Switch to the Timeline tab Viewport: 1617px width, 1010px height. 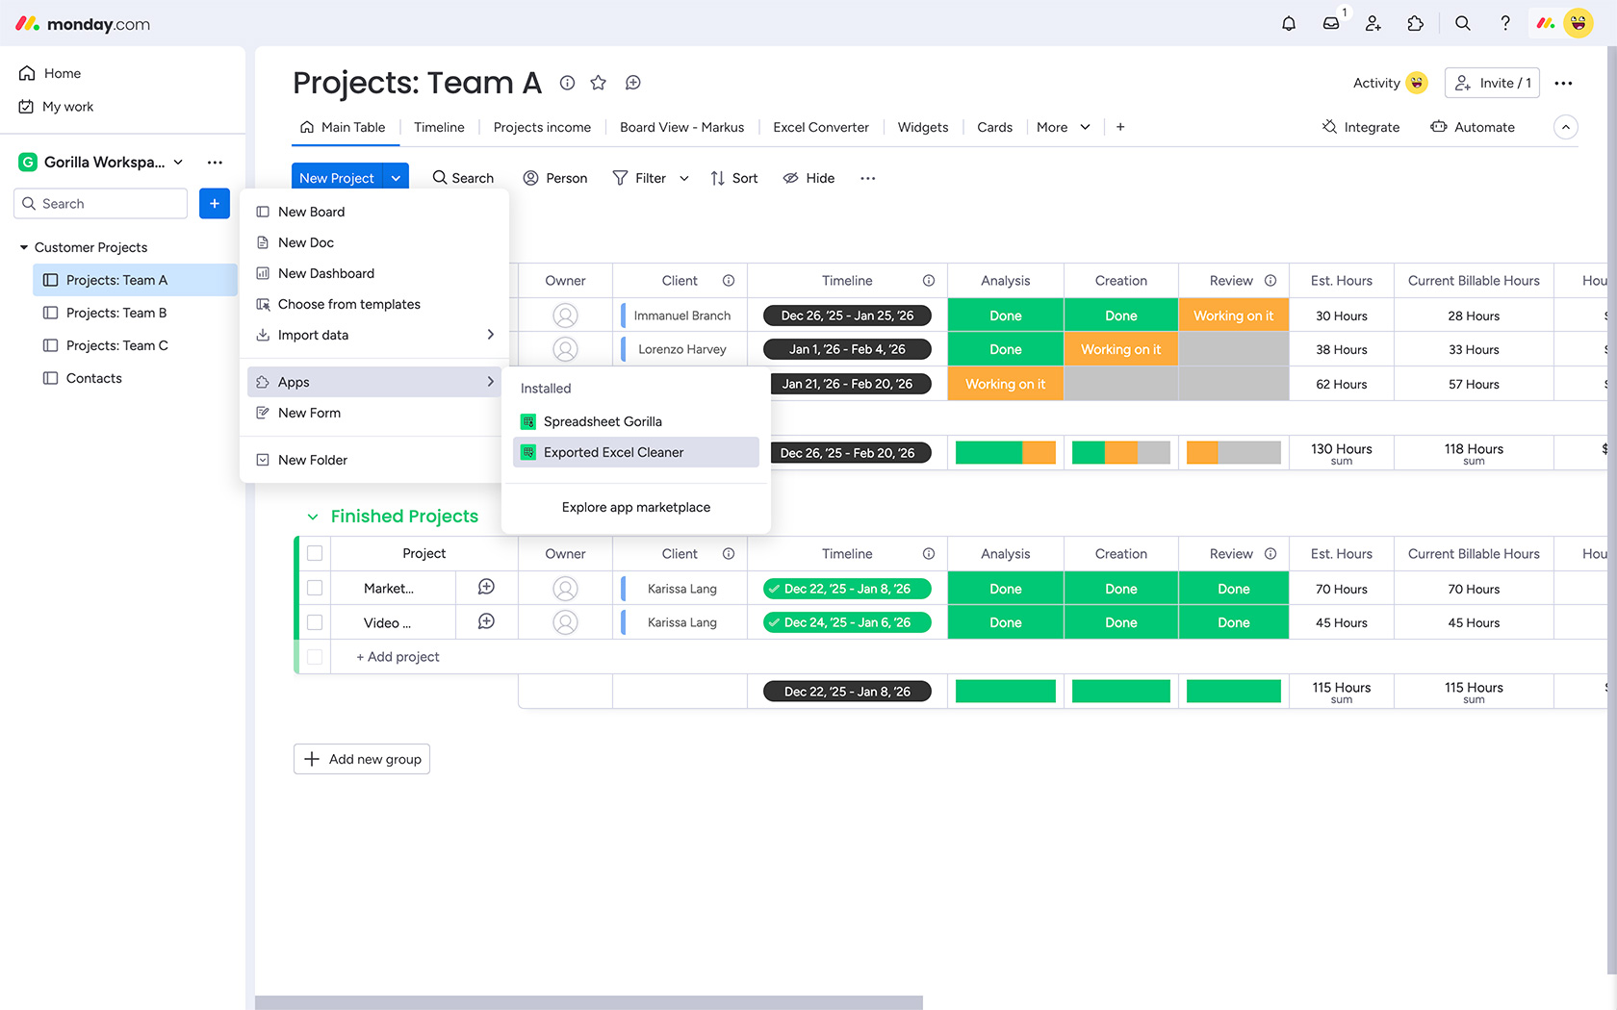pos(439,127)
